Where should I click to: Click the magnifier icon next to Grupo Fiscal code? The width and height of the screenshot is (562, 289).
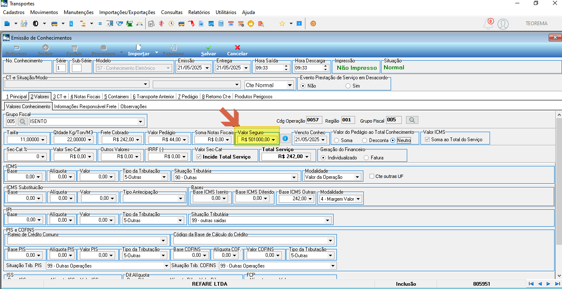(22, 121)
